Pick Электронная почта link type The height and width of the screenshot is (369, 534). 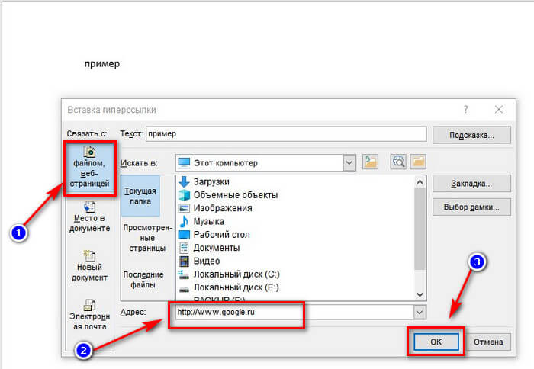89,315
